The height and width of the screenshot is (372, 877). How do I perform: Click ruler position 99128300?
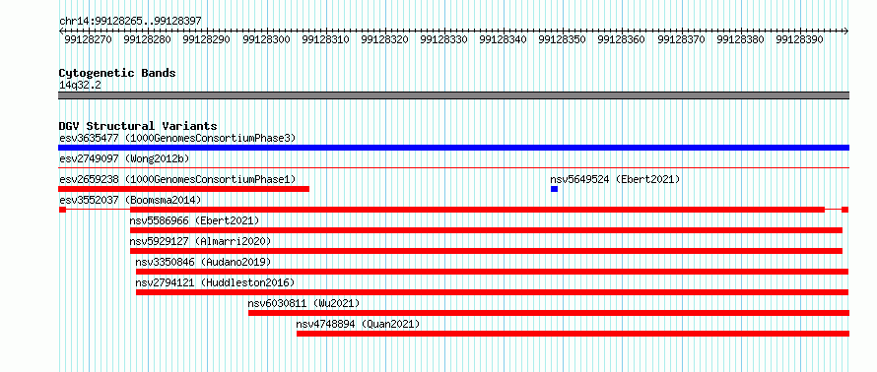[x=267, y=39]
